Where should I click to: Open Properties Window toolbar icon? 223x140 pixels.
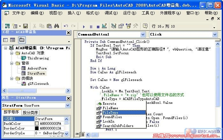pyautogui.click(x=121, y=26)
